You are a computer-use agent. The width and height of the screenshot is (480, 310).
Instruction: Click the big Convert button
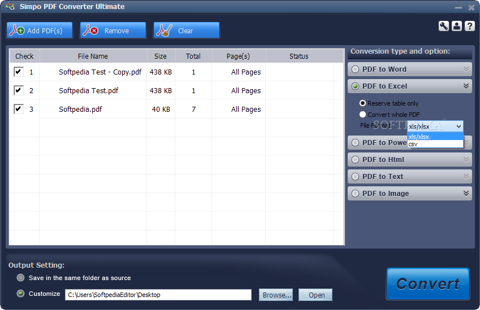click(427, 283)
